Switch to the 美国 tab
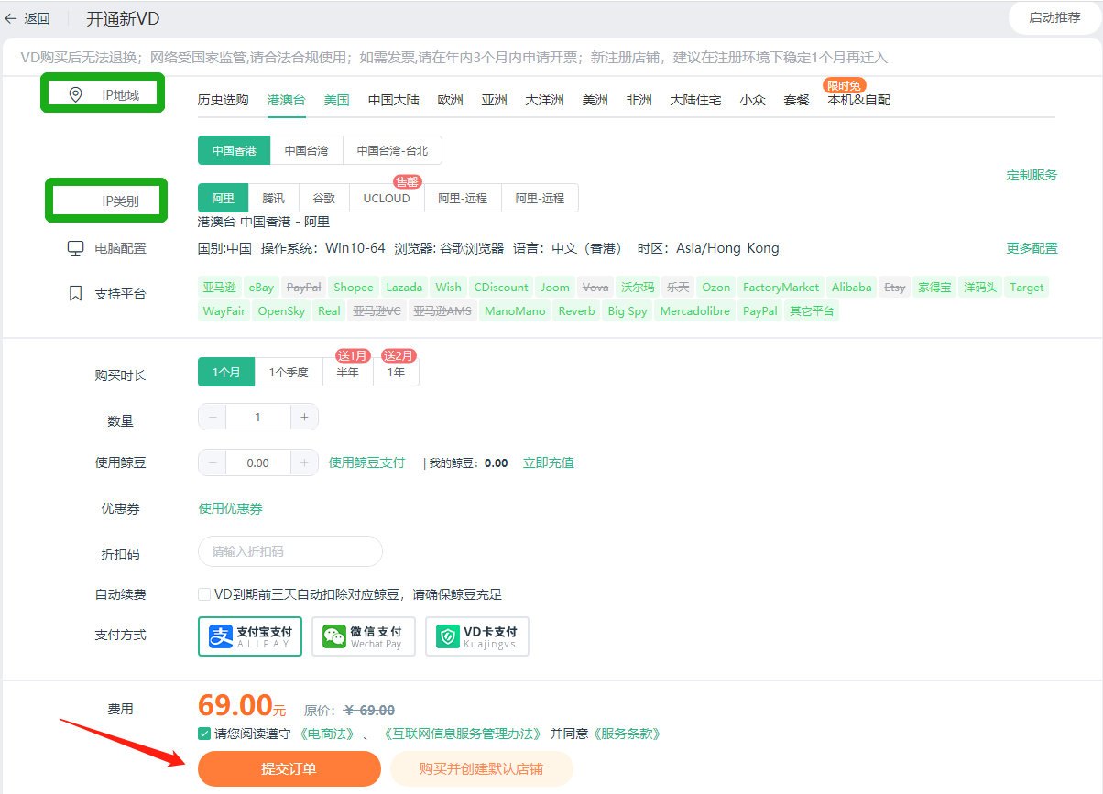Image resolution: width=1103 pixels, height=794 pixels. point(336,100)
